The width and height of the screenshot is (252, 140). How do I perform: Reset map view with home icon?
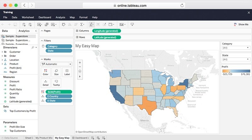pyautogui.click(x=80, y=71)
